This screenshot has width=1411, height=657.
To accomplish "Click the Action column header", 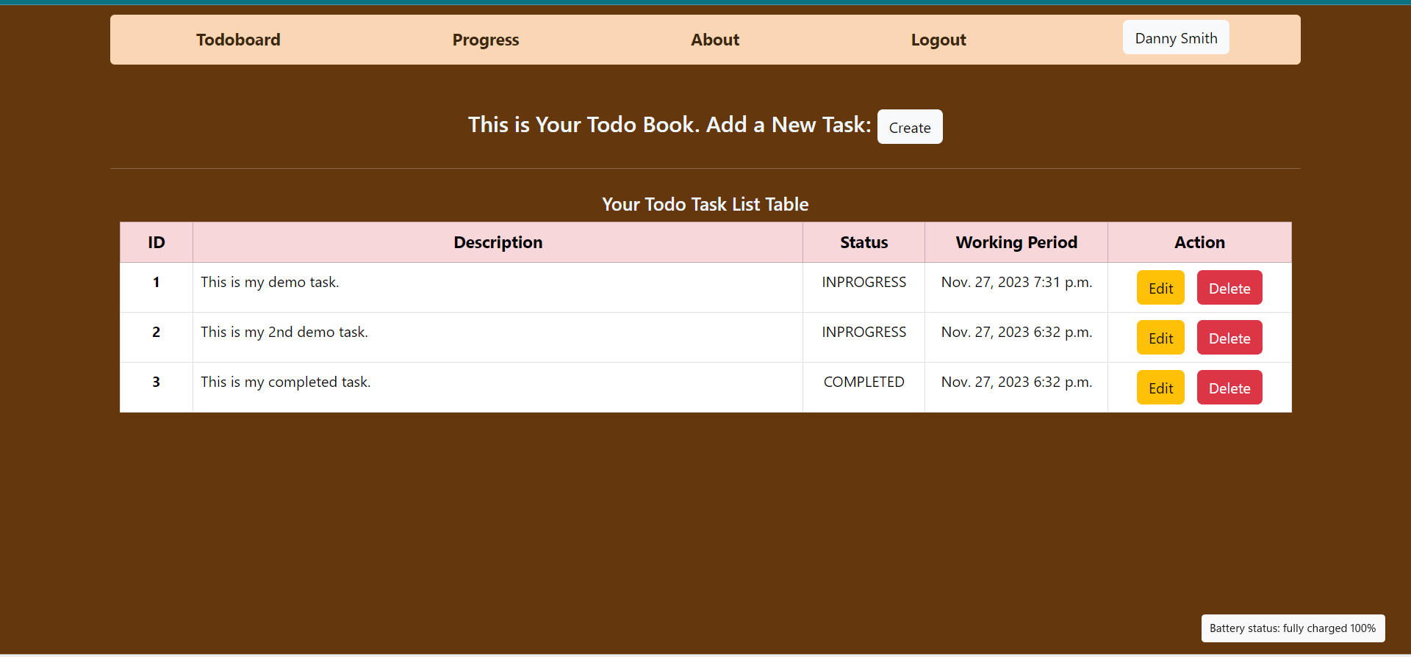I will [1199, 242].
